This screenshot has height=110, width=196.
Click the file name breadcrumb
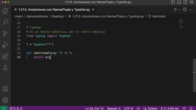108,16
